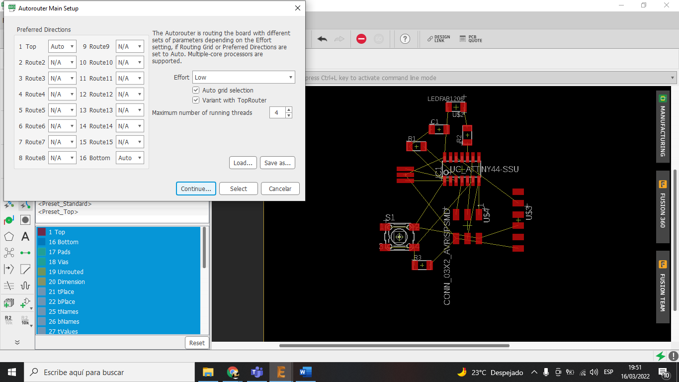Image resolution: width=679 pixels, height=382 pixels.
Task: Open the 1 Top direction dropdown
Action: click(x=62, y=46)
